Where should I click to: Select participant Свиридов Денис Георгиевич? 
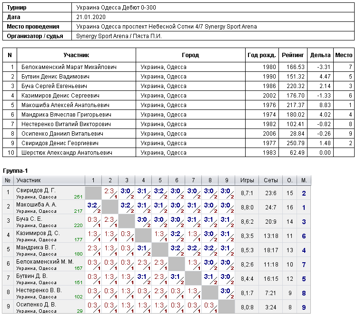[x=60, y=143]
